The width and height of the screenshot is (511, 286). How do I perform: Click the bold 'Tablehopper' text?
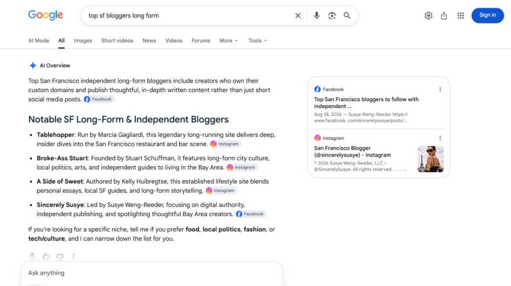(x=56, y=135)
